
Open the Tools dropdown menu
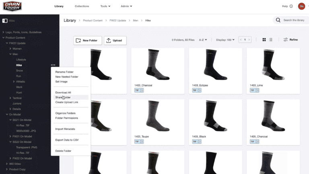tap(105, 6)
